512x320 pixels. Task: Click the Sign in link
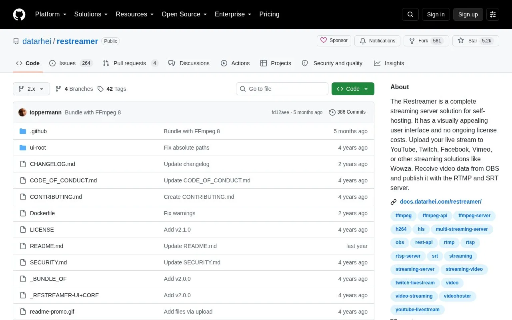(x=436, y=14)
